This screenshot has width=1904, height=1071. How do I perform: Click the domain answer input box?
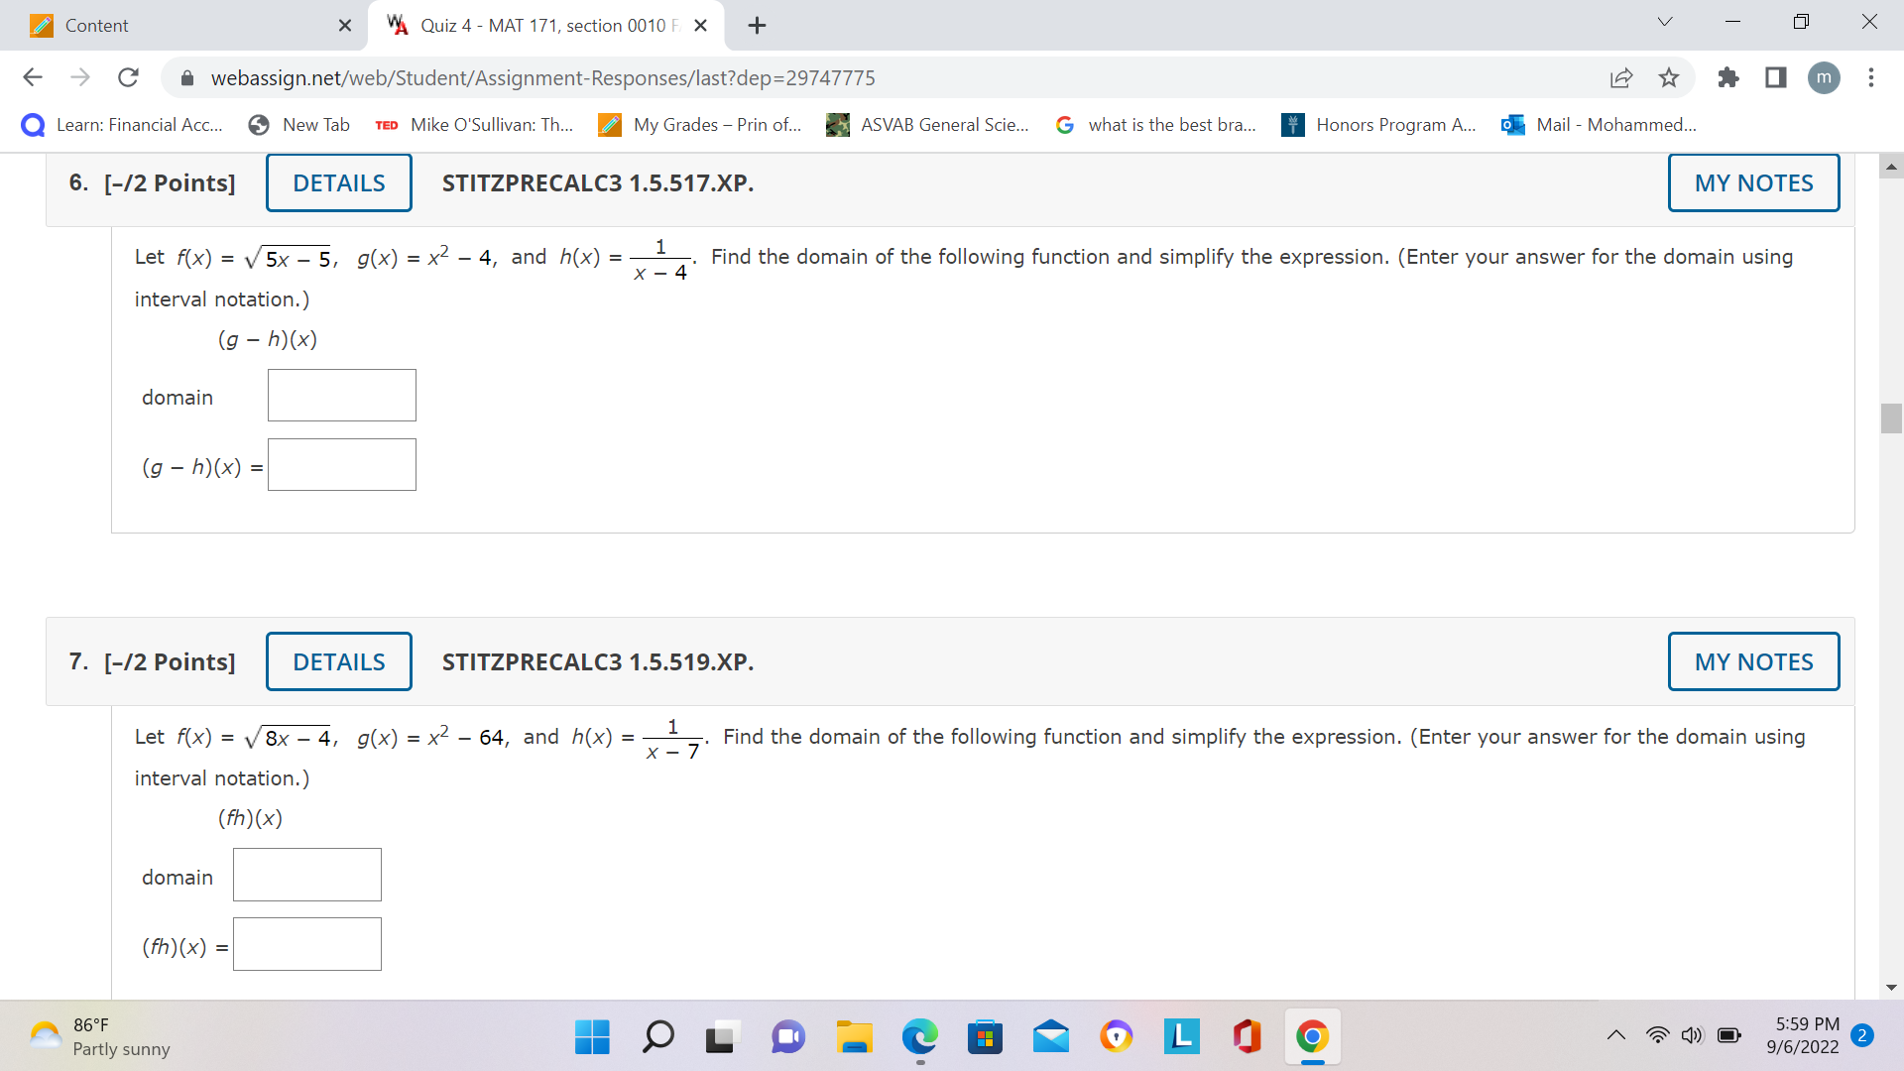341,395
